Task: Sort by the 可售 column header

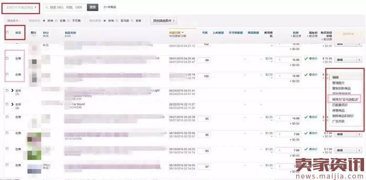Action: click(x=204, y=33)
